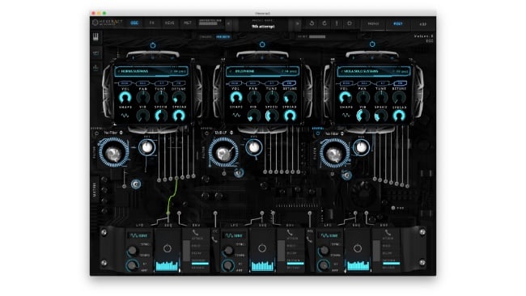Viewport: 526px width, 296px height.
Task: Expand the first LFO Sine waveform selector
Action: (139, 235)
